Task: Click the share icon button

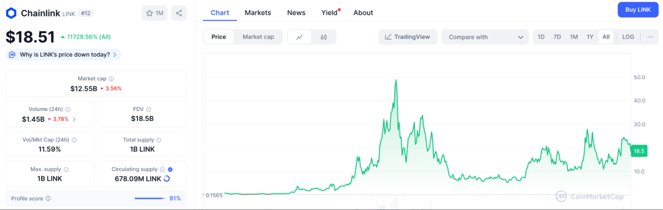Action: pos(179,13)
